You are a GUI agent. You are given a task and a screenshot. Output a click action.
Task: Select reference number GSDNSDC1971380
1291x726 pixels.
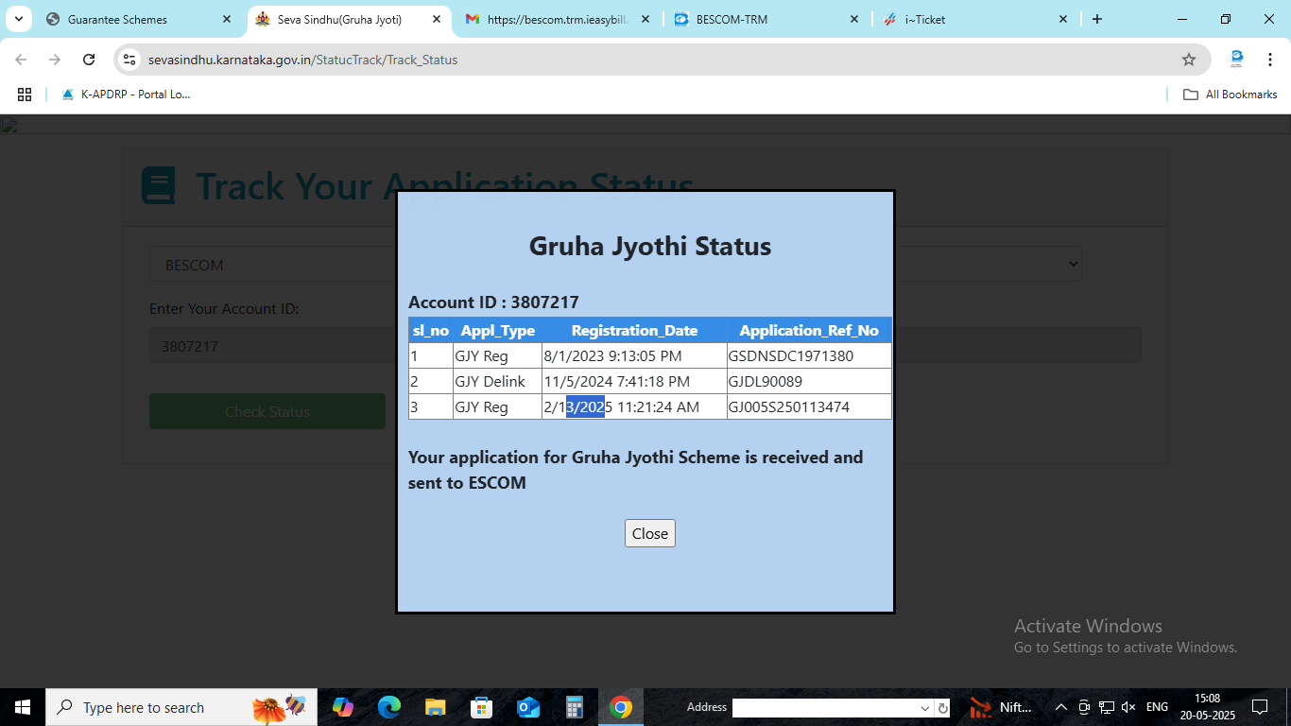click(791, 356)
